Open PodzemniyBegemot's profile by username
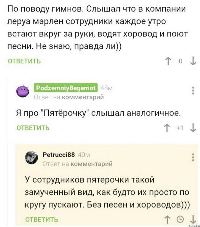Screen dimensions: 200x227 (66, 88)
